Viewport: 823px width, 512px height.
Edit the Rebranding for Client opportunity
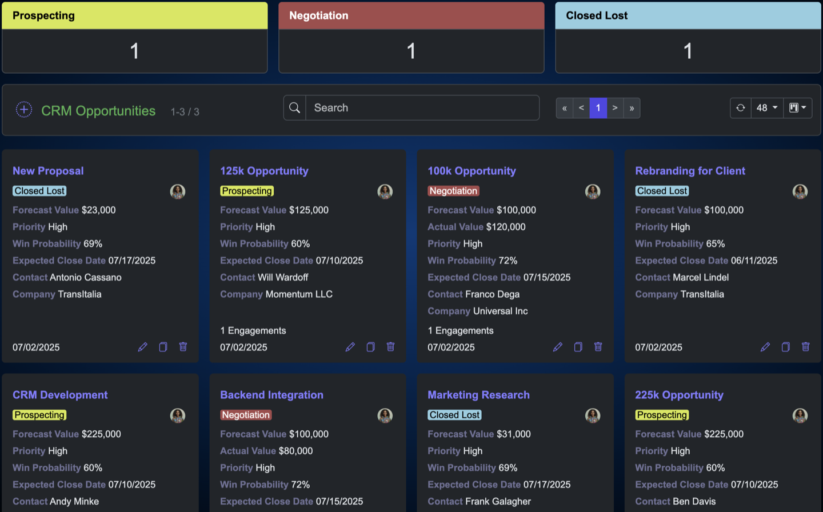pos(765,347)
